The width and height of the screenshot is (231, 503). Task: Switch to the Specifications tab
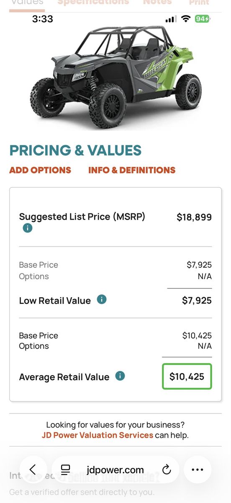coord(93,2)
